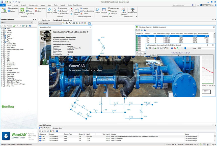The image size is (217, 146).
Task: Open Selection Sets
Action: (x=113, y=8)
